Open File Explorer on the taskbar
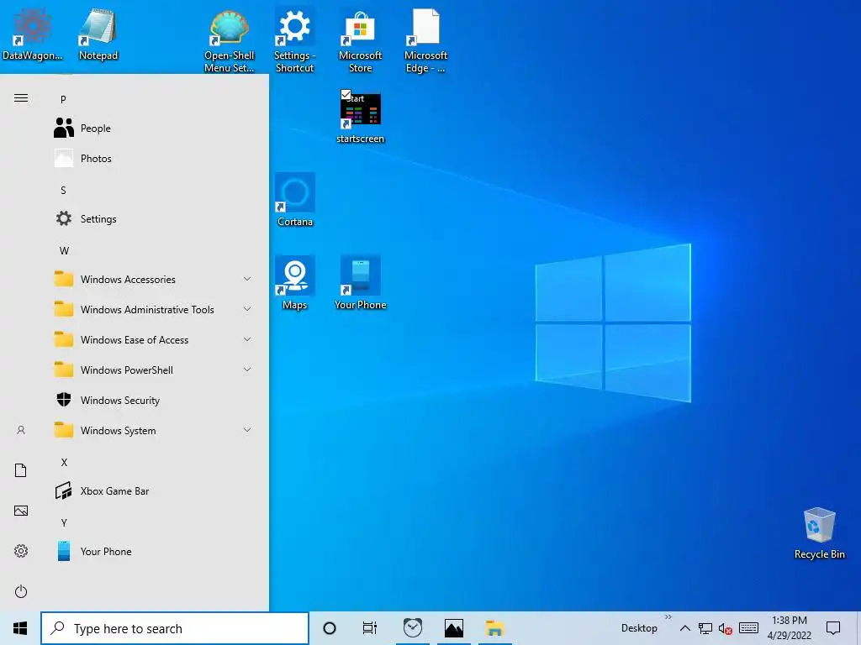The width and height of the screenshot is (861, 645). pos(494,628)
